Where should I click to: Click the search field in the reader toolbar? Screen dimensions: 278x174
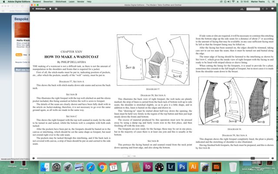[x=253, y=9]
